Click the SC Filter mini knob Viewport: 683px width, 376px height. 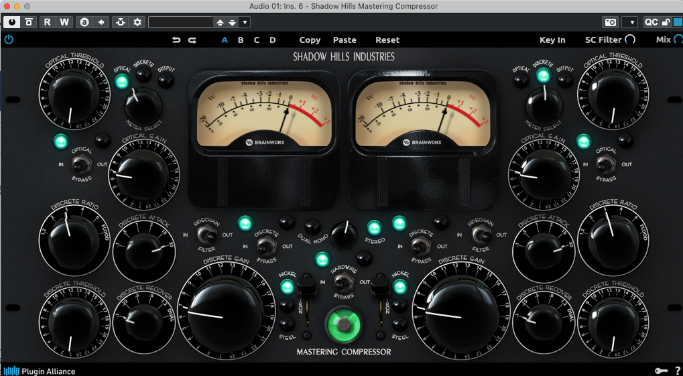click(x=630, y=40)
